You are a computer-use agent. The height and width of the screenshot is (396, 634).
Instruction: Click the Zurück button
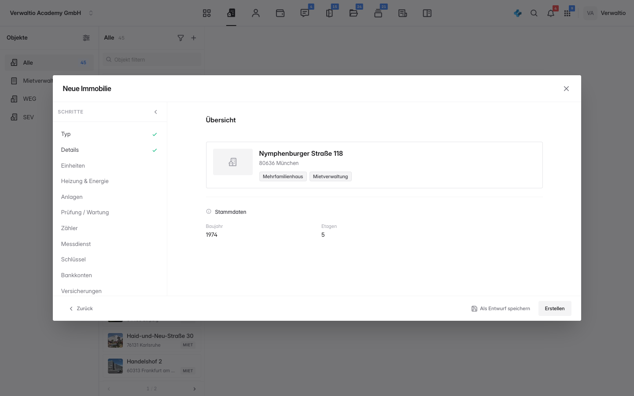[81, 308]
